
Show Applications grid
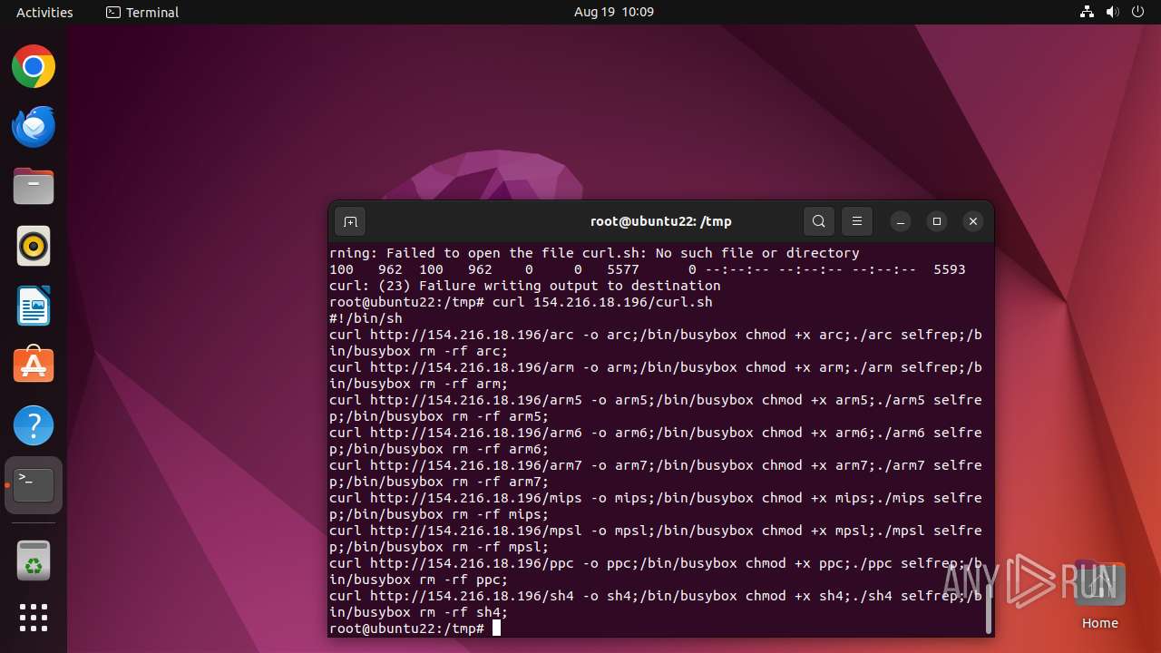click(x=34, y=618)
